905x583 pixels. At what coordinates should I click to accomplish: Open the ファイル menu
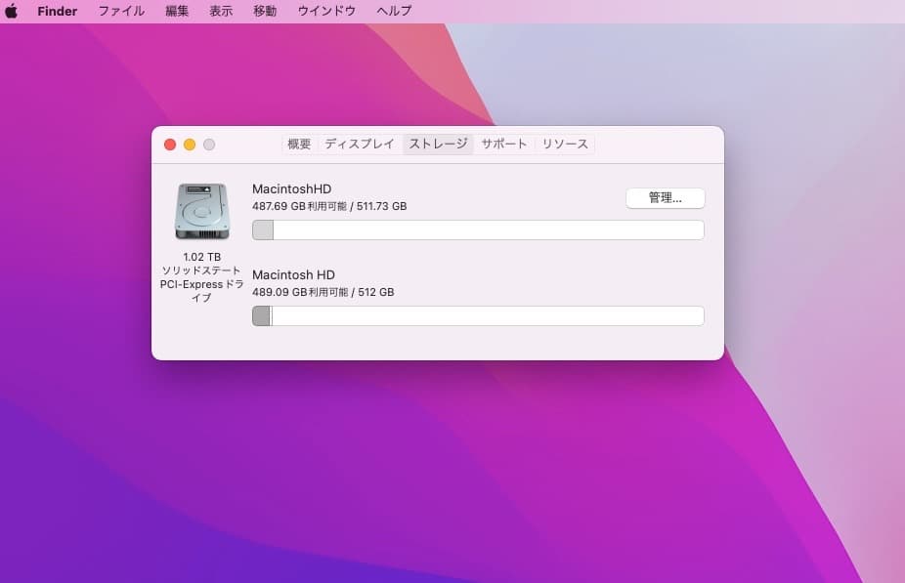tap(120, 11)
